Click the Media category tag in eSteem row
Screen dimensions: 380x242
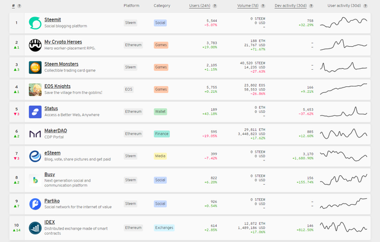pyautogui.click(x=160, y=156)
